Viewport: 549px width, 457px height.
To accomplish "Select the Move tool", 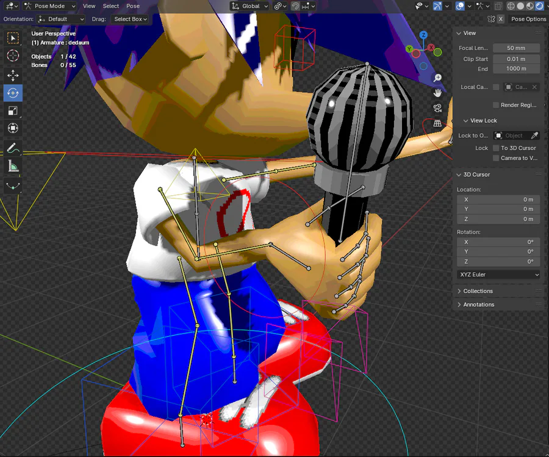I will 13,75.
